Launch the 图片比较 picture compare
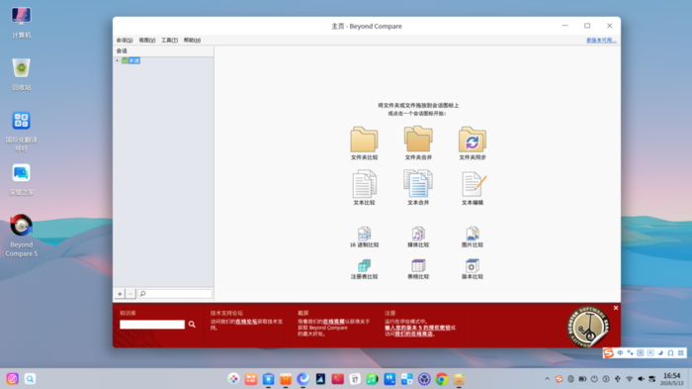692x389 pixels. (x=473, y=237)
